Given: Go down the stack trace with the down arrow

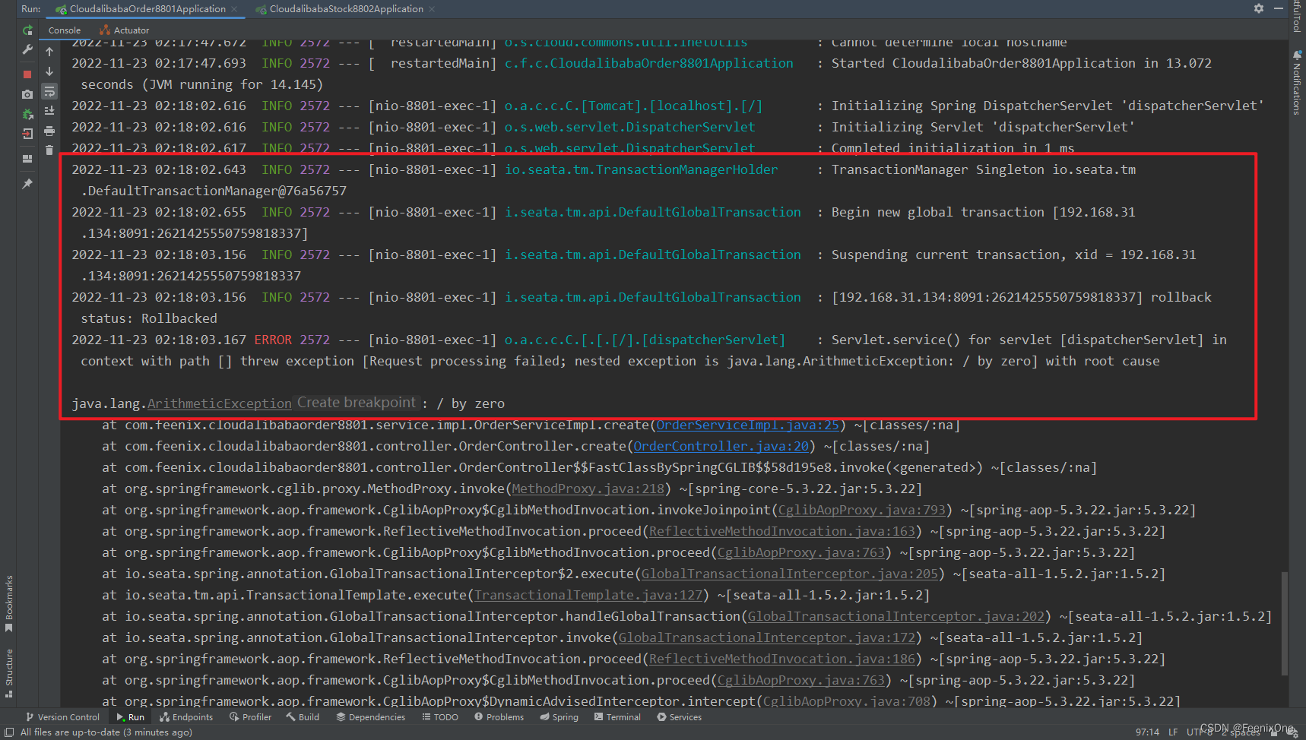Looking at the screenshot, I should (x=49, y=71).
